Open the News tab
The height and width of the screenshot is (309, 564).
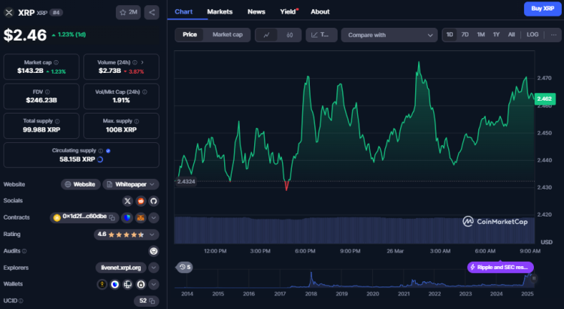pyautogui.click(x=256, y=12)
